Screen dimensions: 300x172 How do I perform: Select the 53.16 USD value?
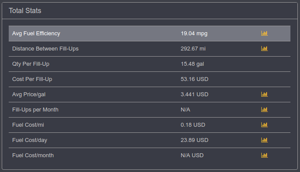pyautogui.click(x=194, y=79)
